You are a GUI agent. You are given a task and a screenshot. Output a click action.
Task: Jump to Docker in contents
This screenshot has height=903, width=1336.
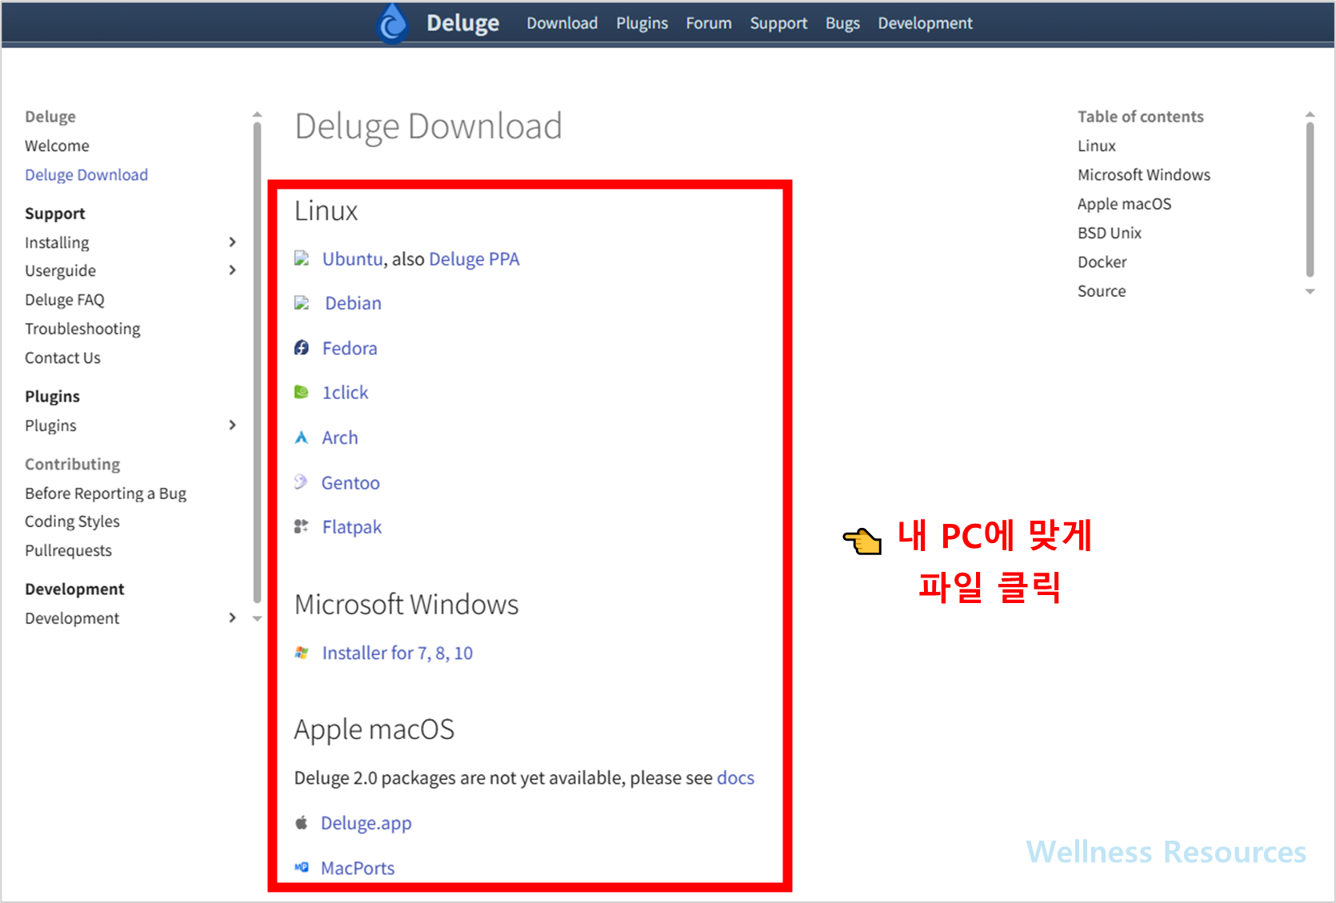(1102, 262)
